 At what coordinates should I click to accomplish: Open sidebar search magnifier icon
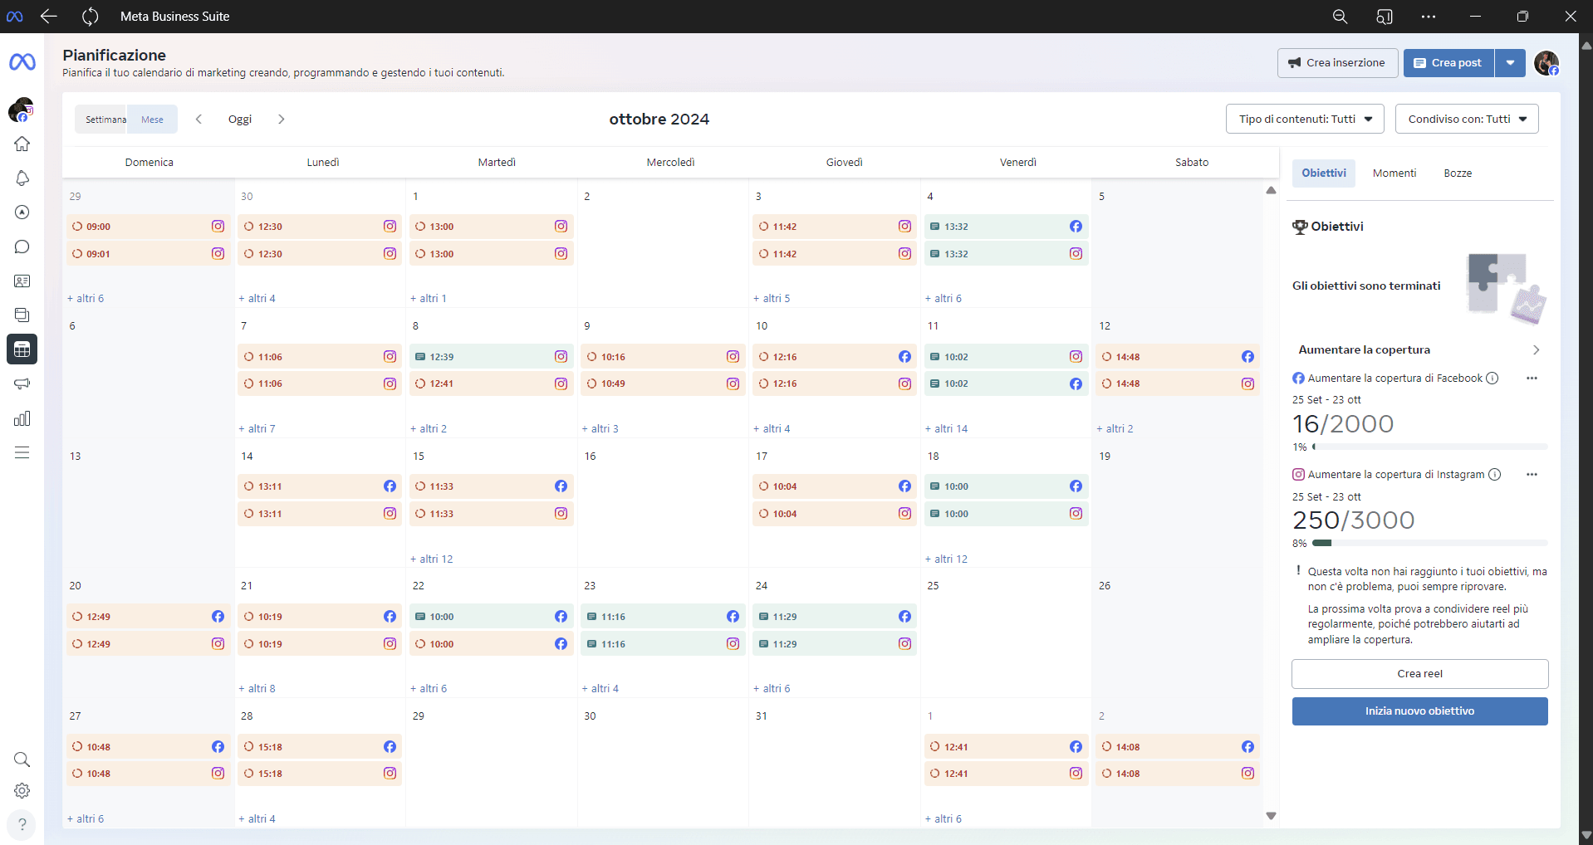(22, 760)
